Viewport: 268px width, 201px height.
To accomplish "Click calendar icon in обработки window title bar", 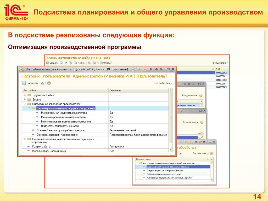I will point(191,142).
